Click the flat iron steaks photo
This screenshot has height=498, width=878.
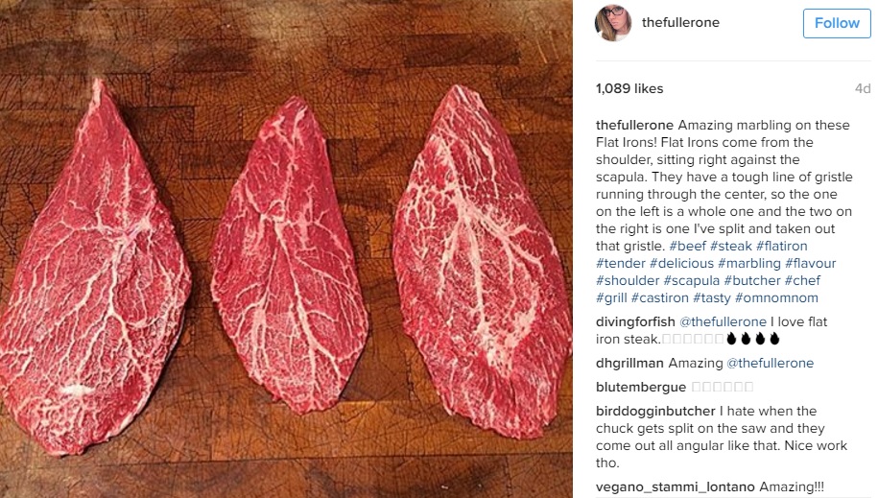click(x=286, y=249)
